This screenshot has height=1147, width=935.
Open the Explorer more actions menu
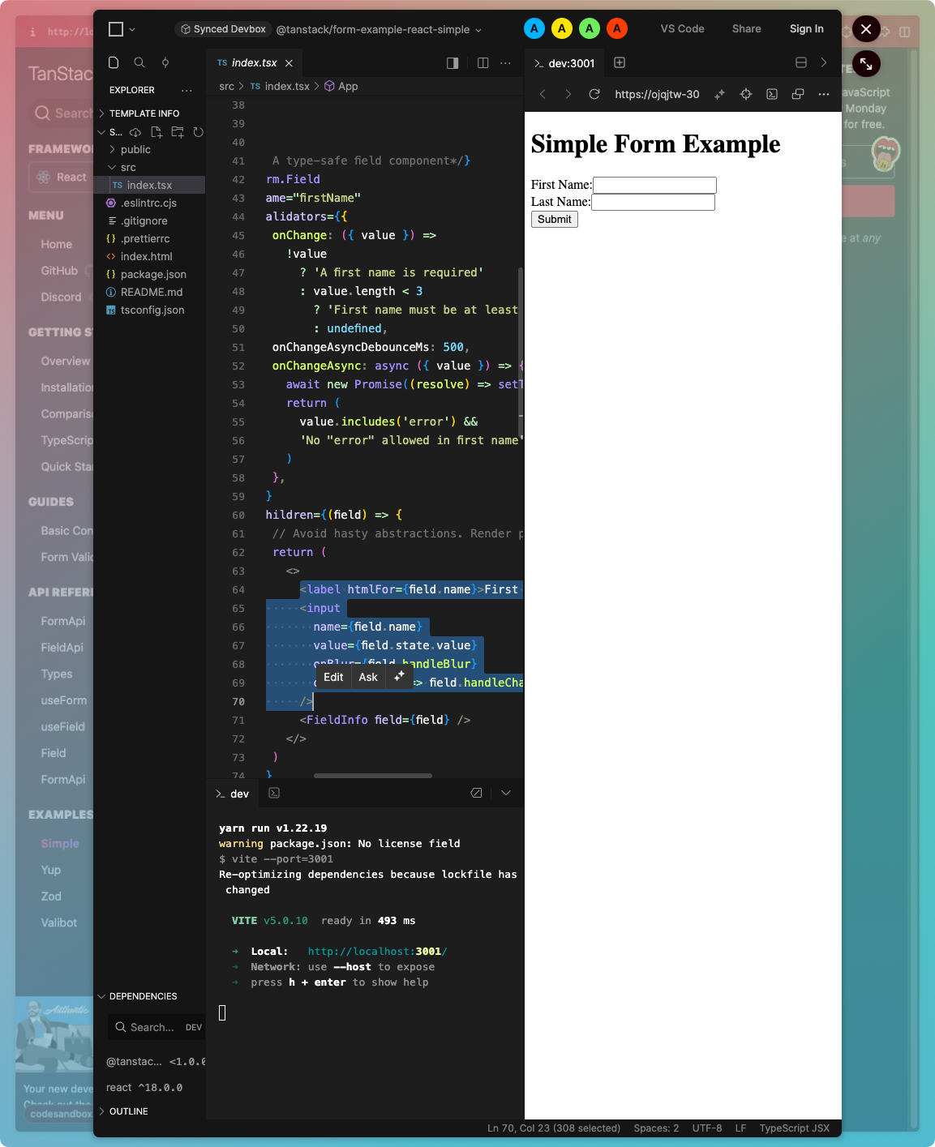point(187,90)
